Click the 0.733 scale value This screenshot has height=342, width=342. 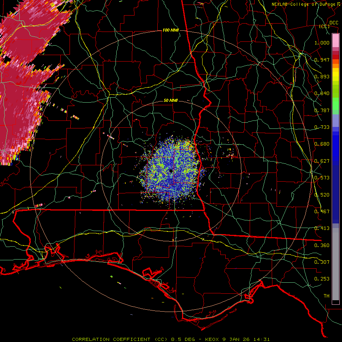(322, 127)
